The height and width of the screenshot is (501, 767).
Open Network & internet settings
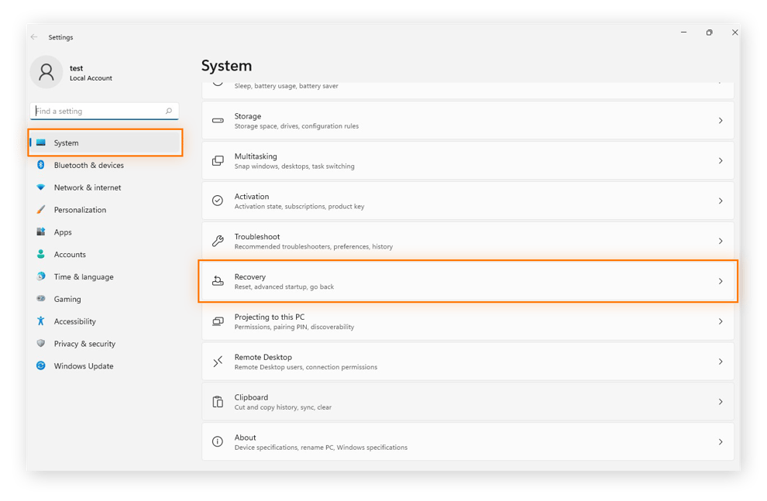pyautogui.click(x=88, y=187)
